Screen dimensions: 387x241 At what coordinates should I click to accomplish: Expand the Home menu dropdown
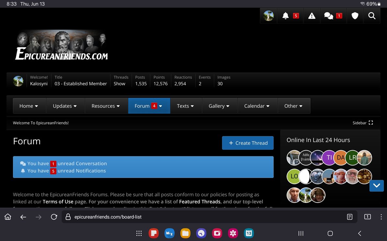point(28,106)
